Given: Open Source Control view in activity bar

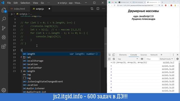Looking at the screenshot, I should coord(4,28).
